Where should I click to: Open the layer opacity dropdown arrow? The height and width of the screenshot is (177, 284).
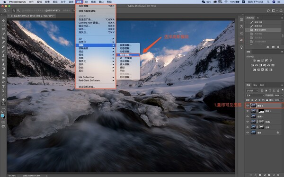282,95
